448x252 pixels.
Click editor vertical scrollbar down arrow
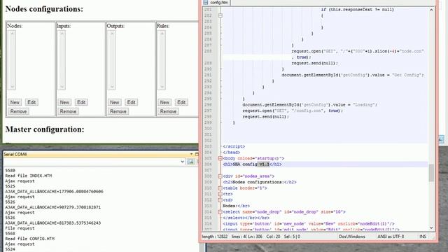coord(431,227)
